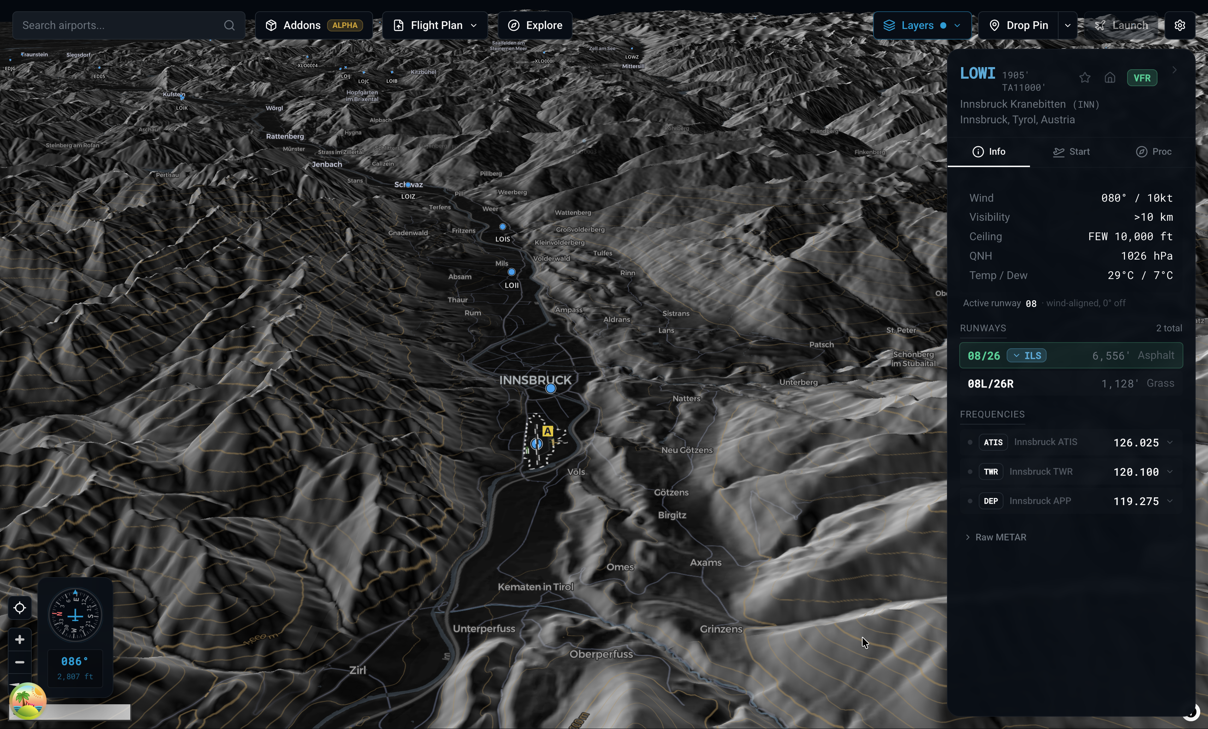Set LOWI as home airport icon
This screenshot has height=729, width=1208.
coord(1110,78)
